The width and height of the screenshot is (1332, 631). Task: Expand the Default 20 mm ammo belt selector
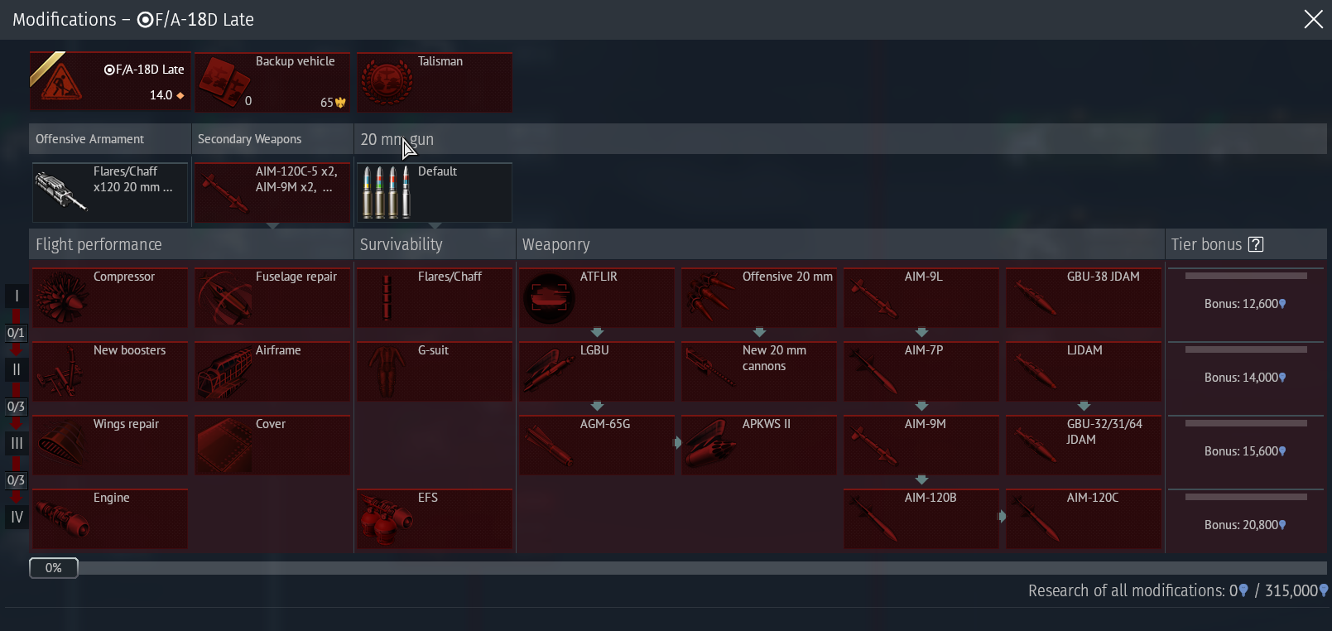(x=435, y=193)
